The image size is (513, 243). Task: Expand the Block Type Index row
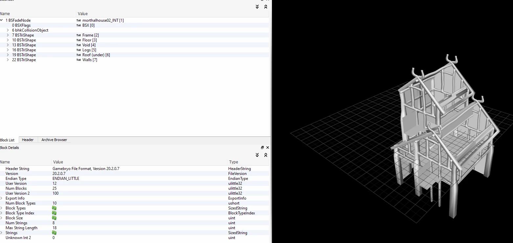tap(2, 213)
